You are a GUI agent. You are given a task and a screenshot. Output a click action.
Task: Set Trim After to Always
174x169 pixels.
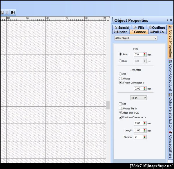tap(120, 79)
